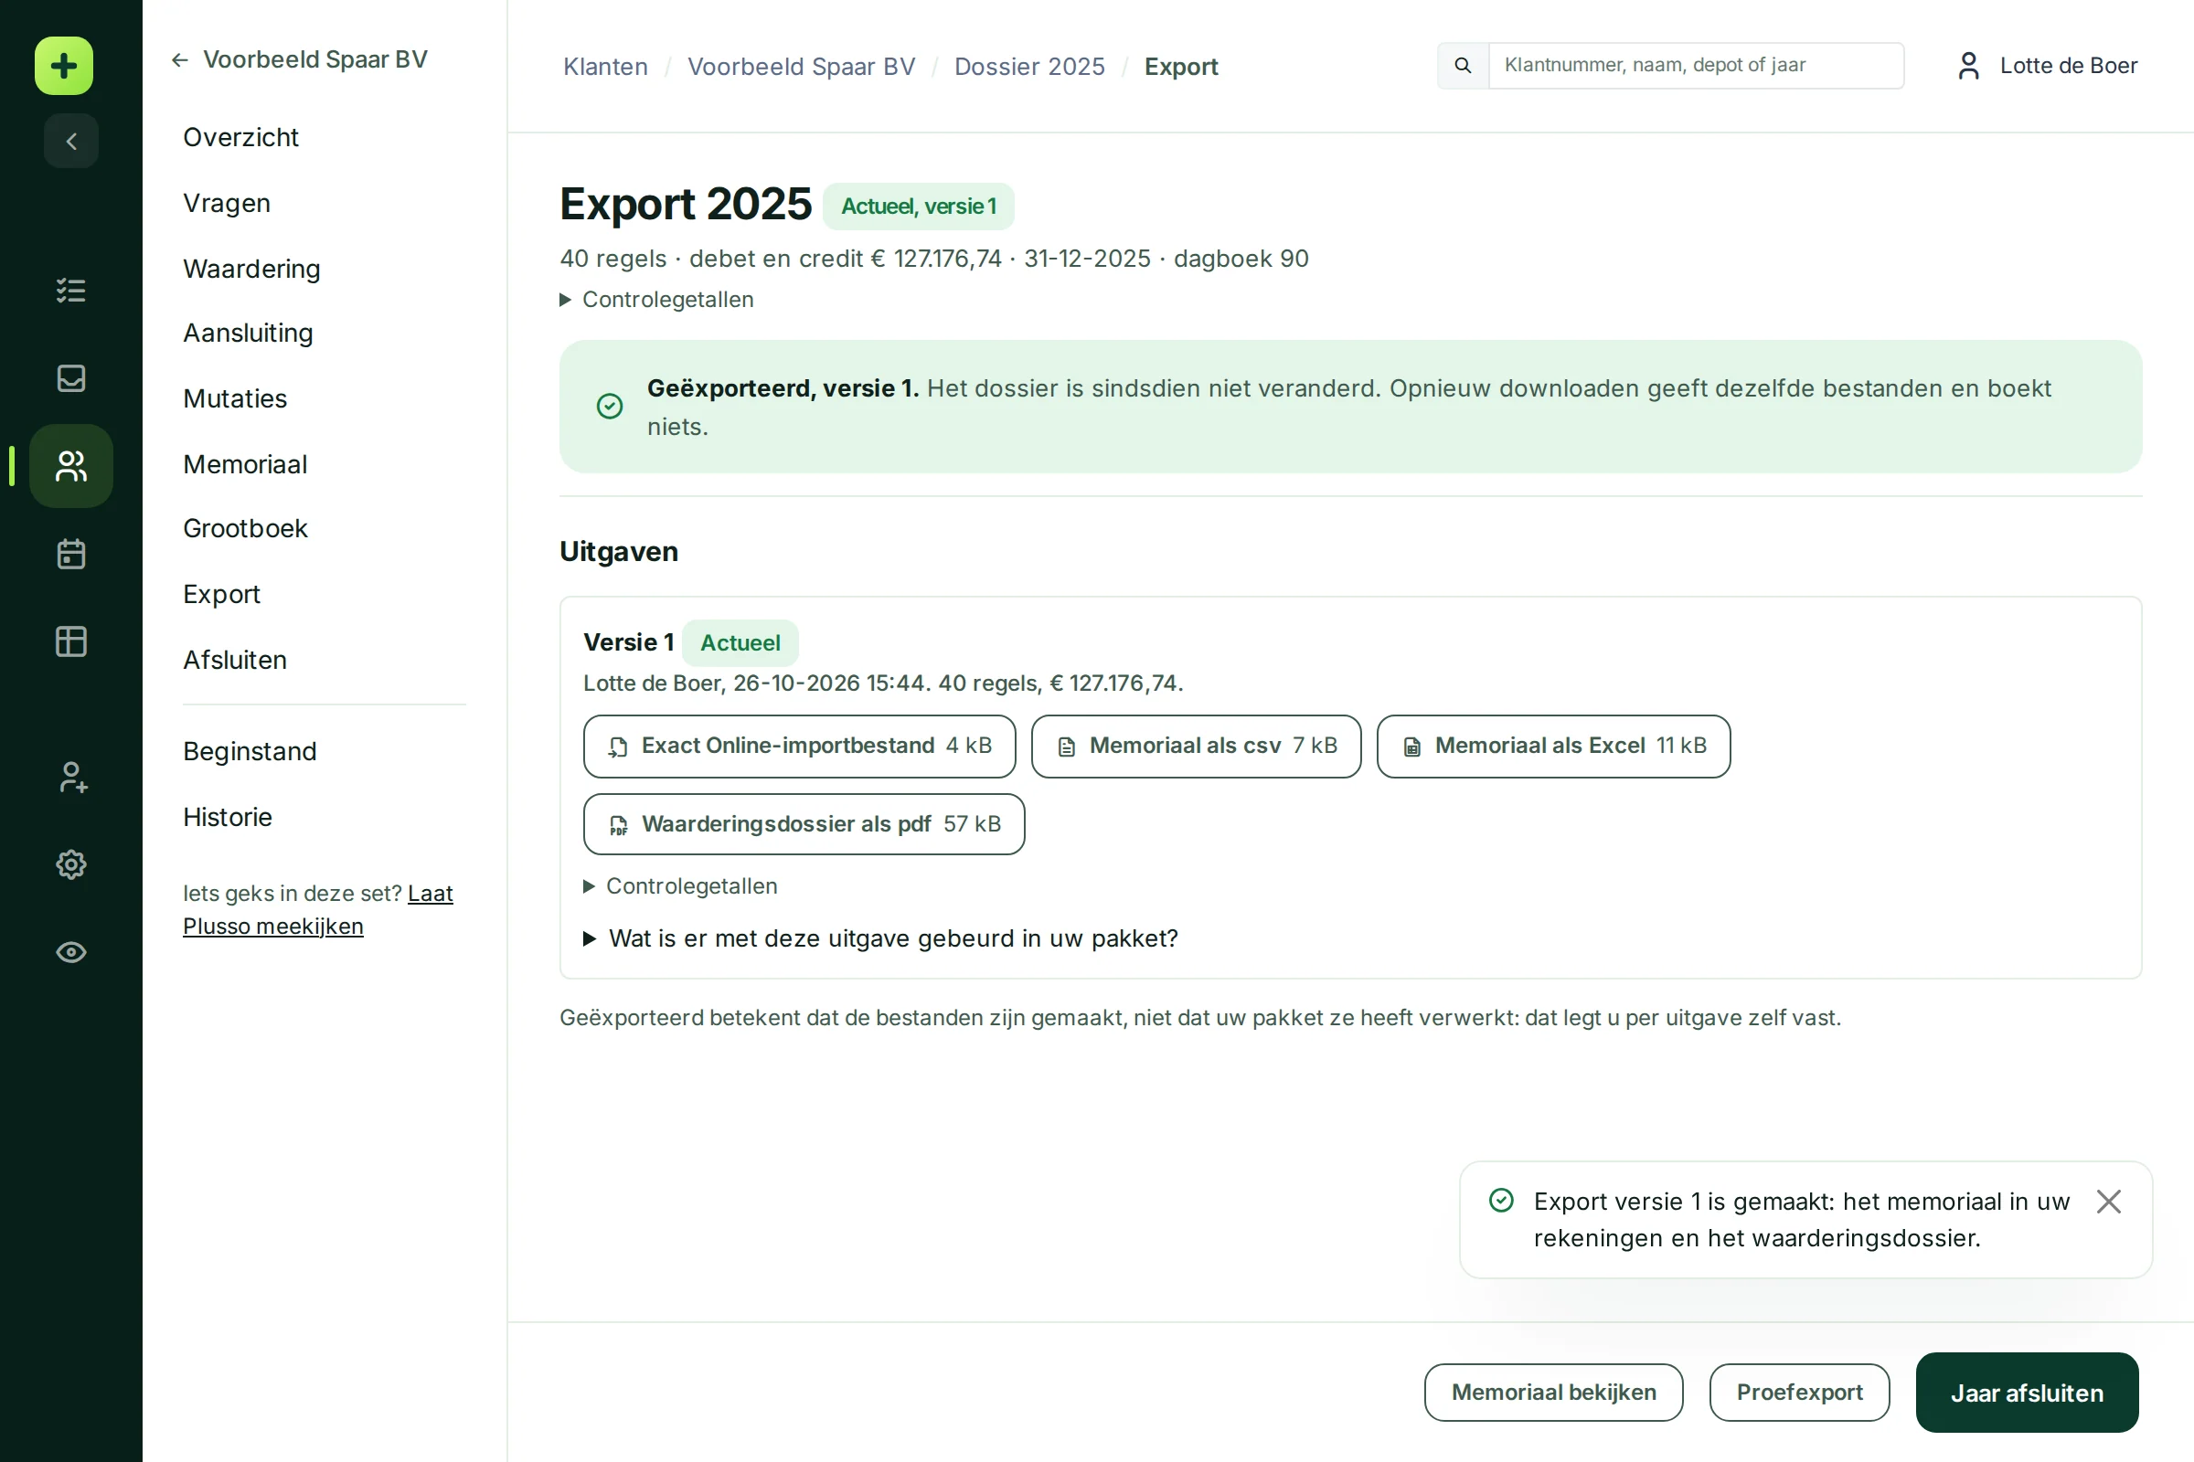Expand Controlegetallen inside the Versie 1 card
This screenshot has width=2194, height=1462.
tap(680, 885)
